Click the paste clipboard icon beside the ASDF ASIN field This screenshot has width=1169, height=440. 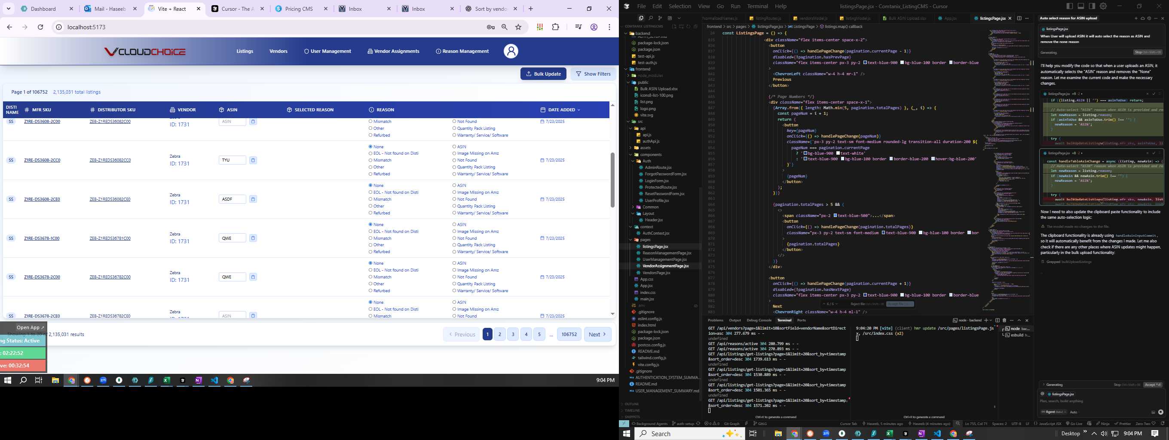[x=253, y=199]
